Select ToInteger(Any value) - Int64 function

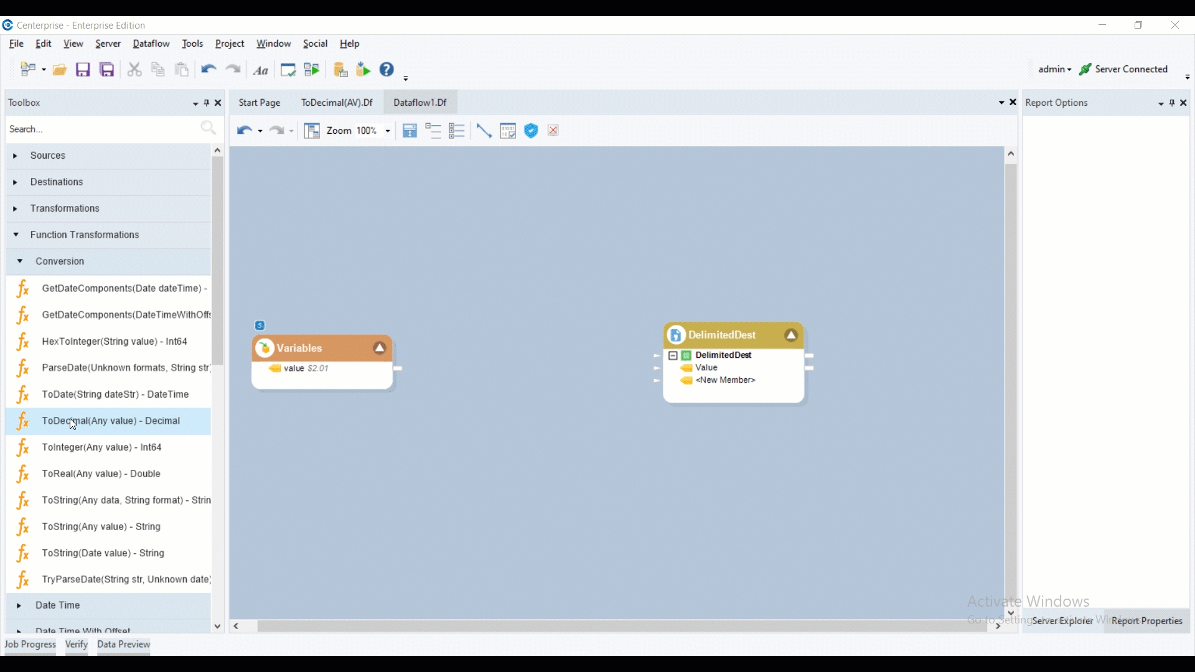click(x=102, y=448)
